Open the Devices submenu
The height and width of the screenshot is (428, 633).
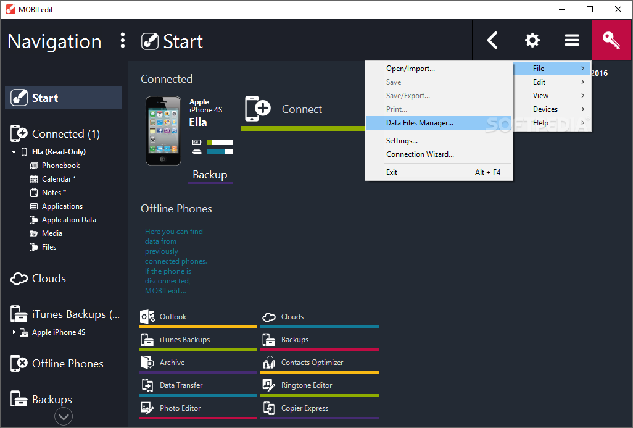(x=552, y=109)
